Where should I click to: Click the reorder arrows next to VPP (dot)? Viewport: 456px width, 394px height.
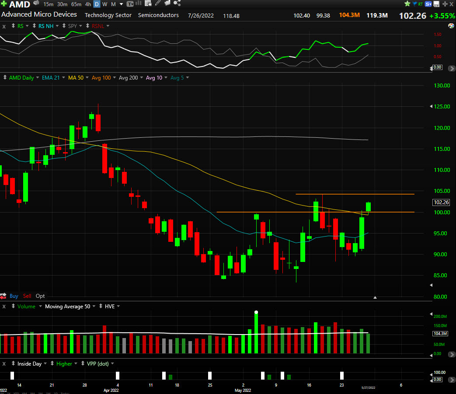[x=83, y=363]
